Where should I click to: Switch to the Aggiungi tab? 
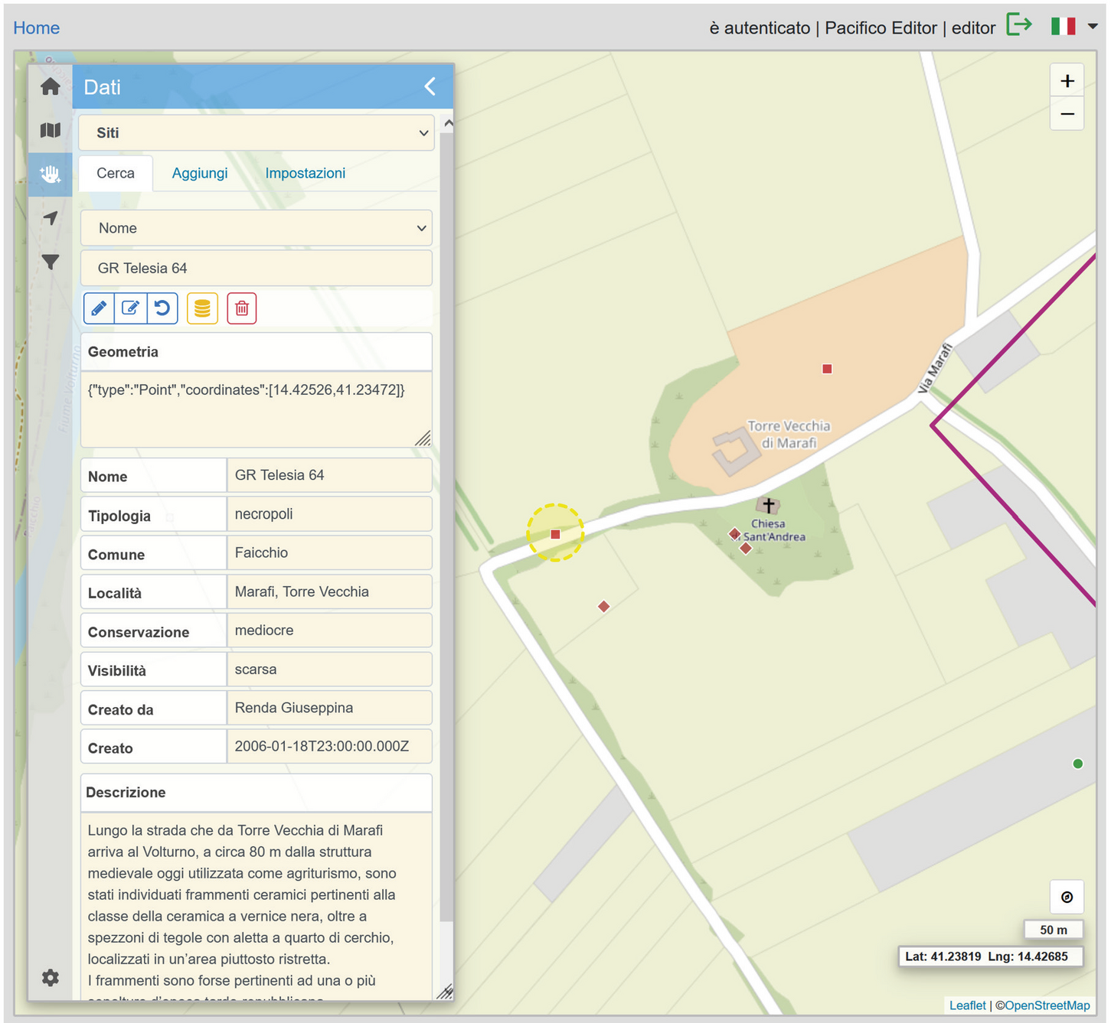pos(200,173)
